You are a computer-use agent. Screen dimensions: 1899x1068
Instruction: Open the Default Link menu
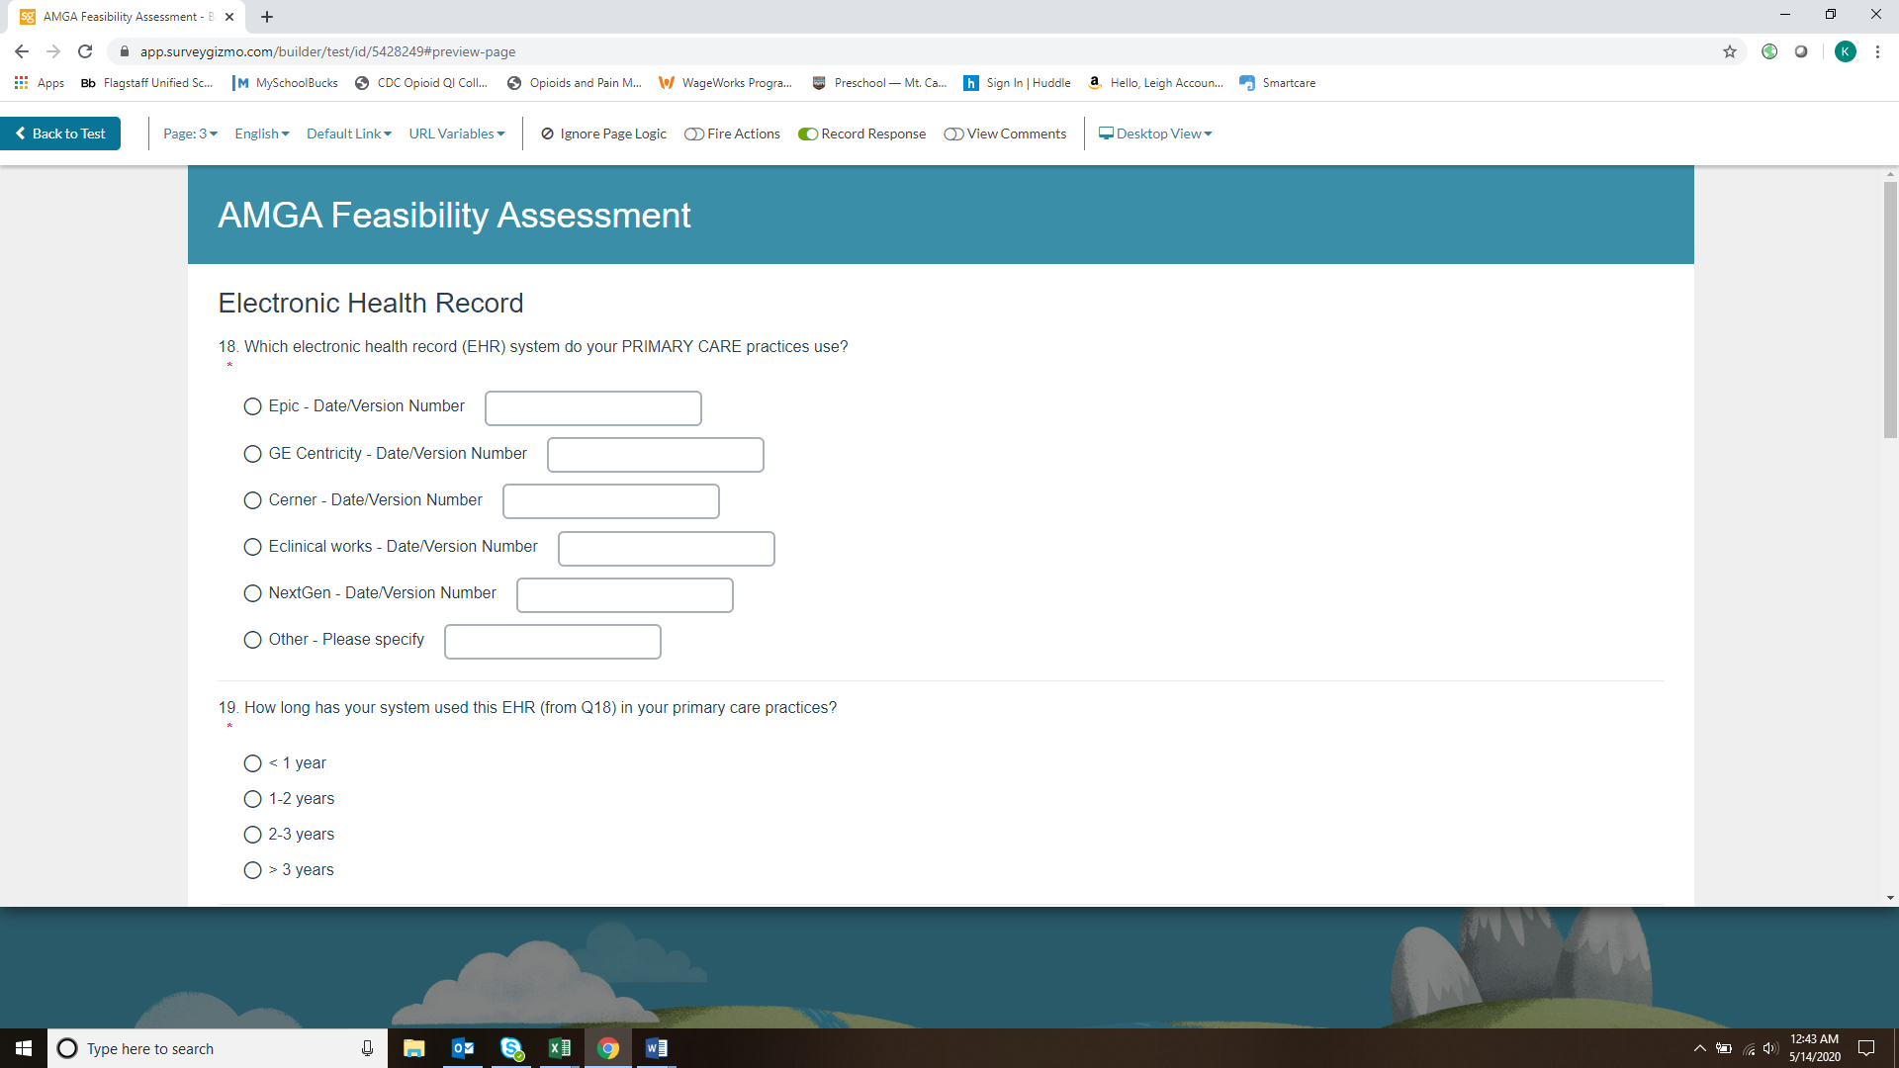coord(348,133)
